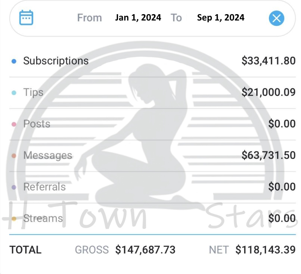This screenshot has height=274, width=301.
Task: Click the yellow Streams dot
Action: pyautogui.click(x=14, y=219)
